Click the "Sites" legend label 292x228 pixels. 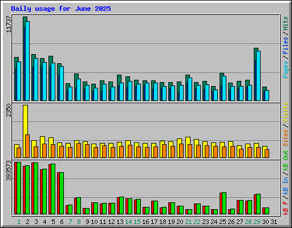coord(285,138)
